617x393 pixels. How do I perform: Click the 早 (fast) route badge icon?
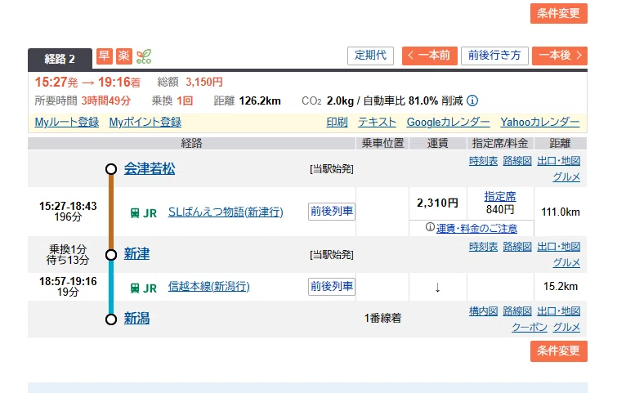click(x=105, y=56)
